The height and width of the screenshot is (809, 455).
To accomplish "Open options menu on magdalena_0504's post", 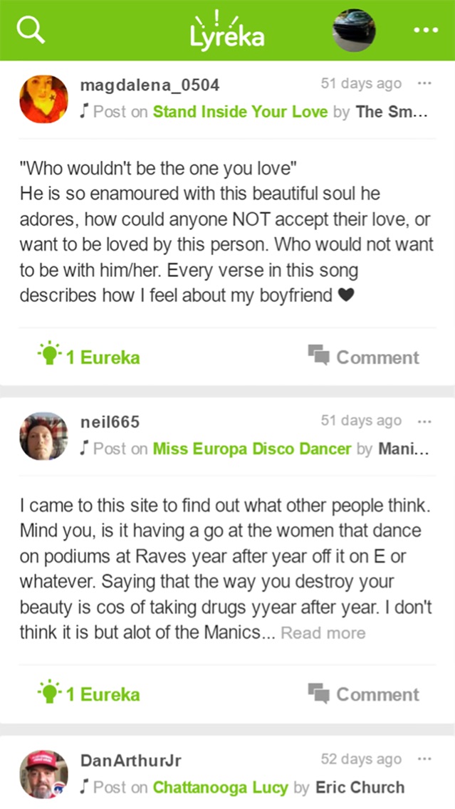I will pyautogui.click(x=424, y=84).
